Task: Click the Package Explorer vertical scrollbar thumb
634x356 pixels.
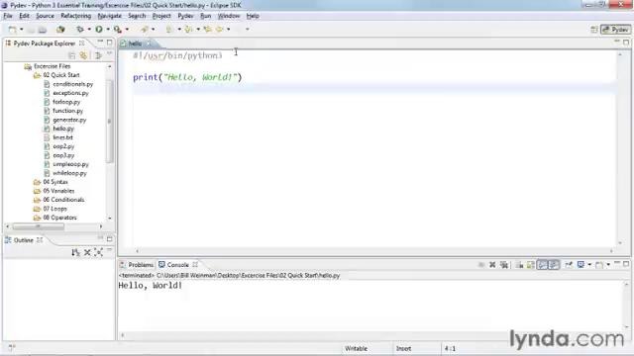Action: click(x=109, y=121)
